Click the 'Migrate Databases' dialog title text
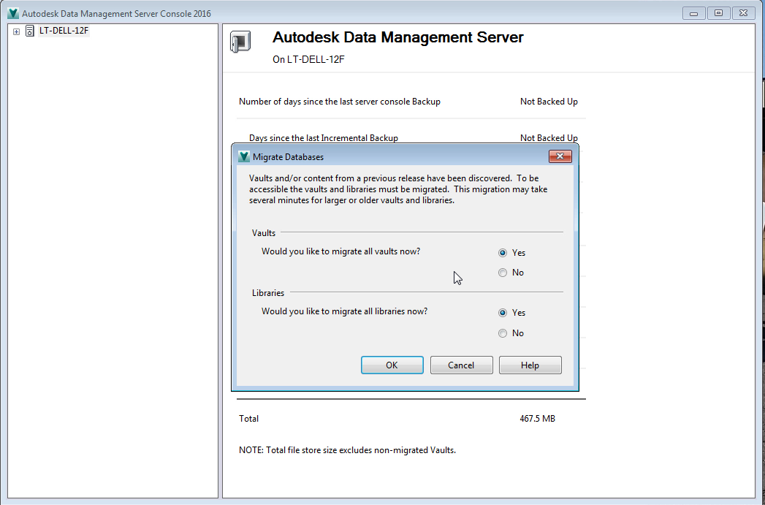 pyautogui.click(x=289, y=157)
